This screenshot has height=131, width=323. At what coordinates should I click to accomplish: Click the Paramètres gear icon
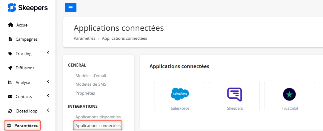tap(9, 125)
